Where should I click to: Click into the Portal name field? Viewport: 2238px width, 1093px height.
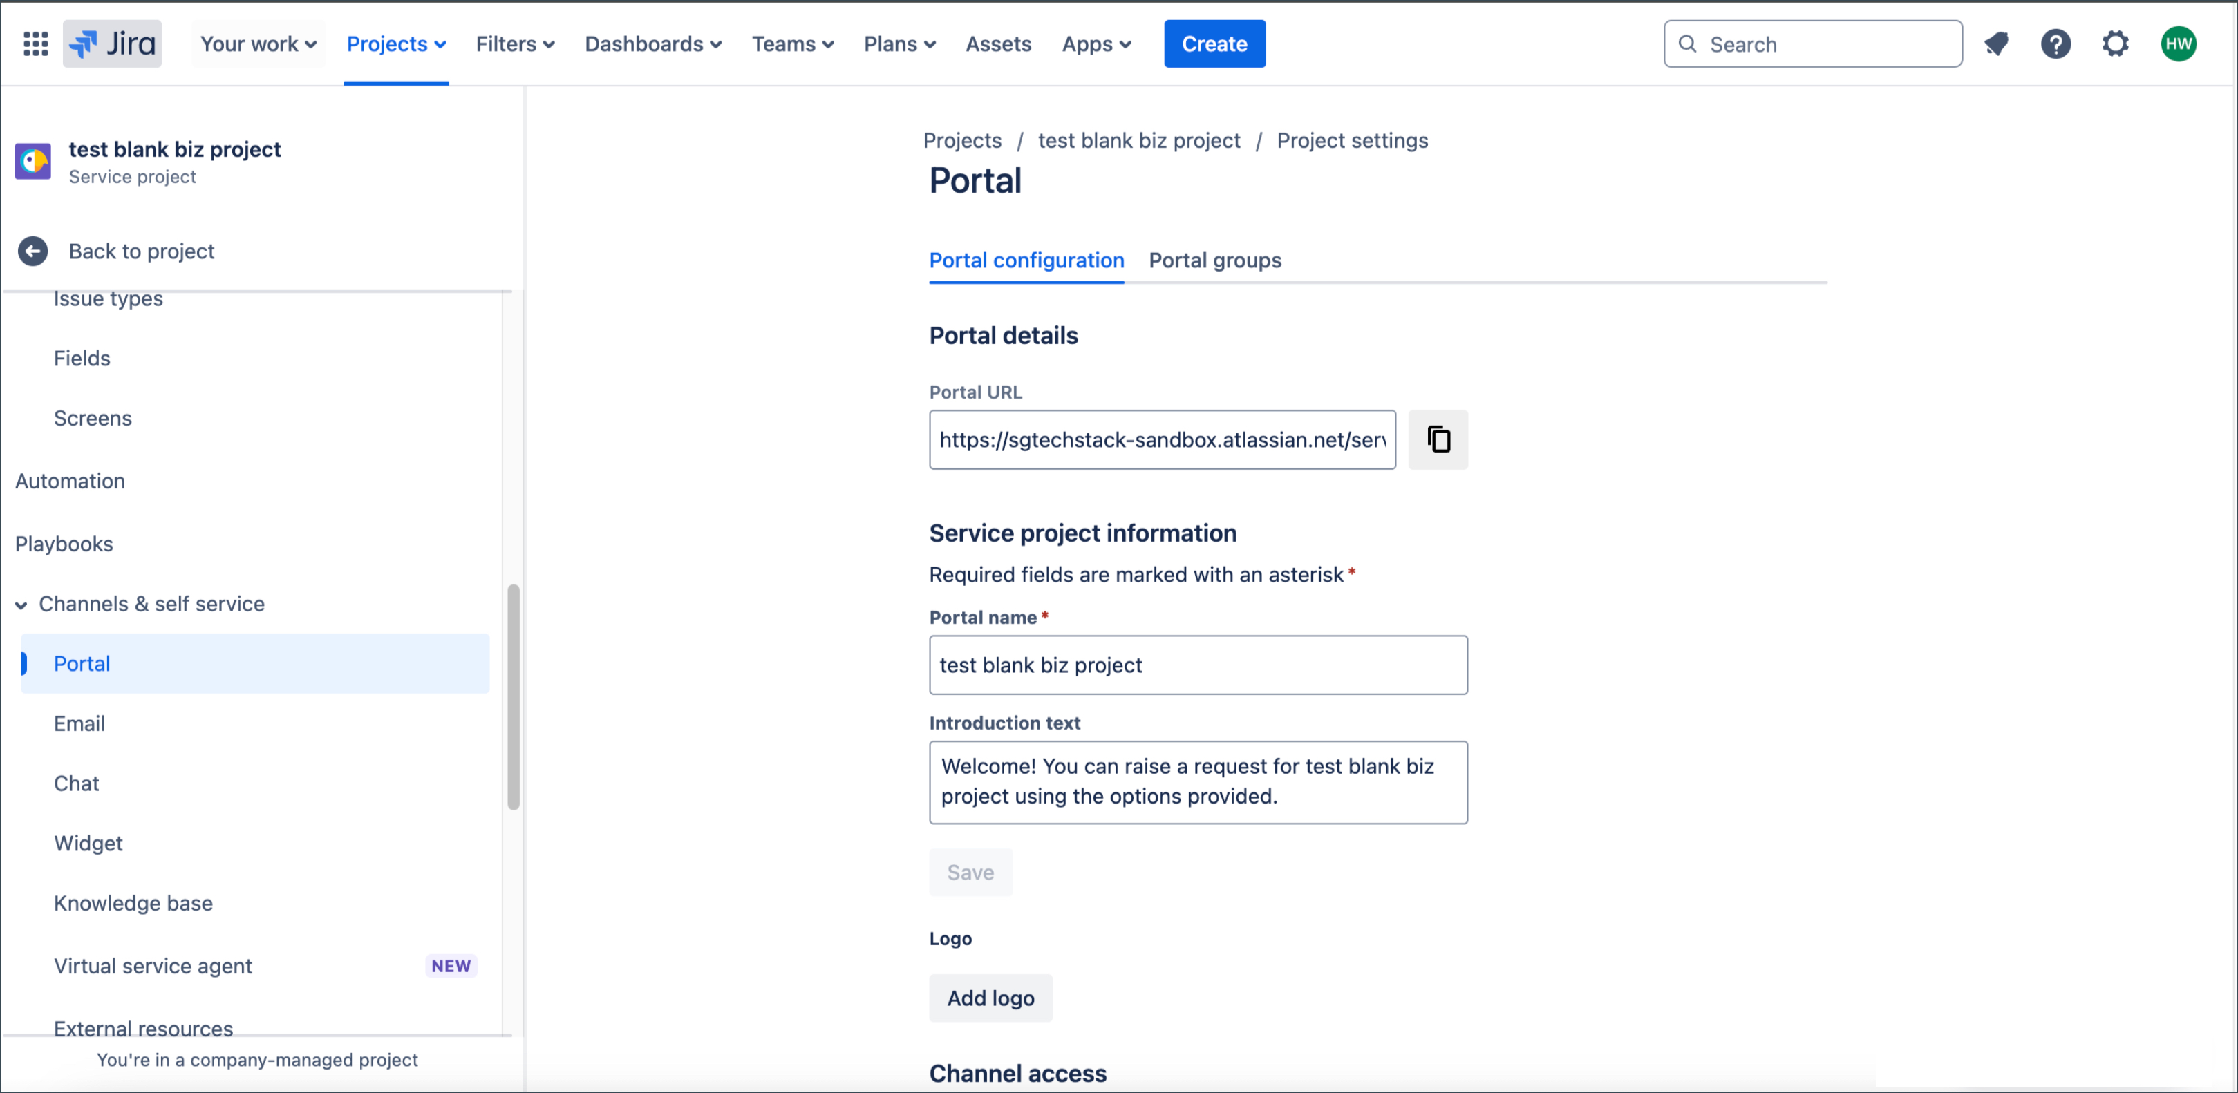point(1197,665)
